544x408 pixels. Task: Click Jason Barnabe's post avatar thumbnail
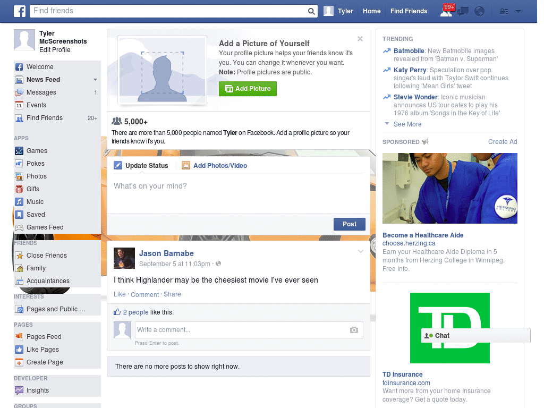[124, 258]
